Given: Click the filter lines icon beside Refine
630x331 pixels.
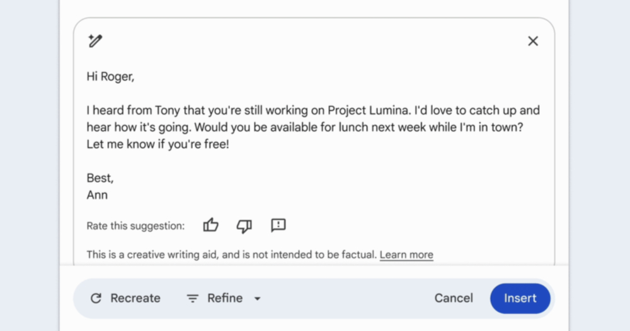Looking at the screenshot, I should click(192, 298).
